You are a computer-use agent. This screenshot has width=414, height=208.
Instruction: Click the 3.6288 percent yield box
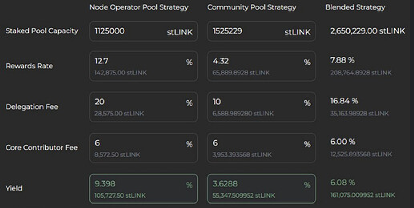coord(261,188)
